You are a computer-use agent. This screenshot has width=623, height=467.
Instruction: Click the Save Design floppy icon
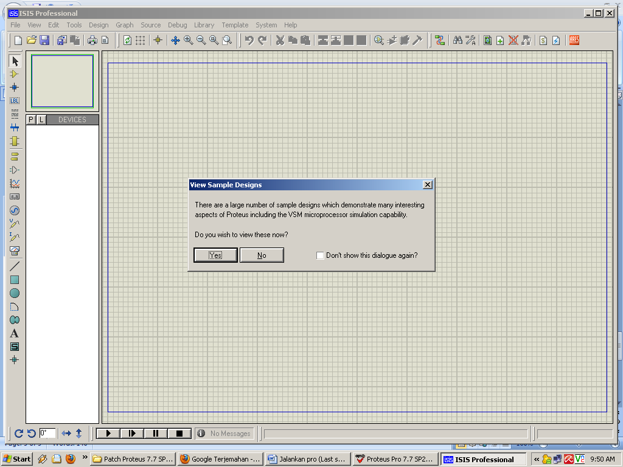click(x=44, y=40)
